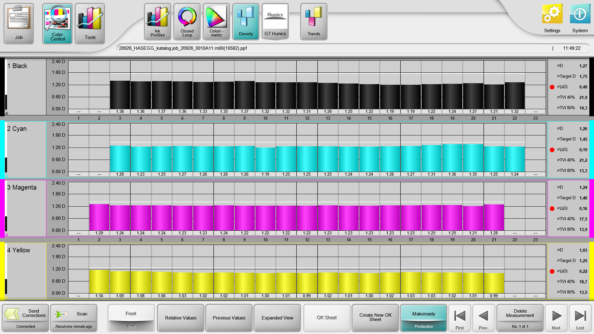Click the Magenta bar for zone 2 (1.29)

pos(99,217)
